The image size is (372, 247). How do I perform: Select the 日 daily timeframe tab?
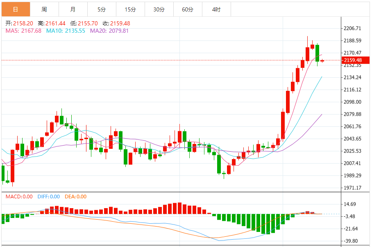click(x=16, y=9)
